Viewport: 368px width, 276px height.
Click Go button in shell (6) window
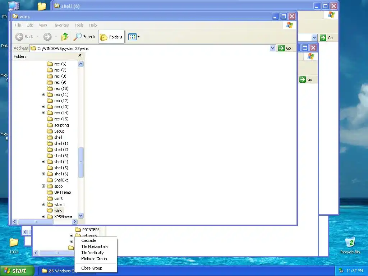326,38
